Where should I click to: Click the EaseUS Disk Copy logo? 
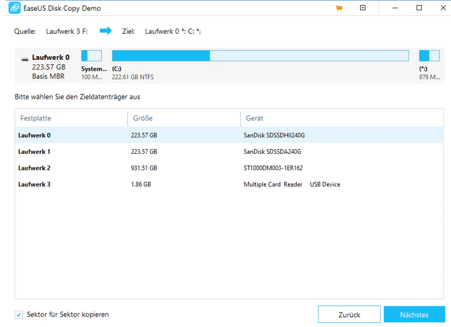click(14, 8)
